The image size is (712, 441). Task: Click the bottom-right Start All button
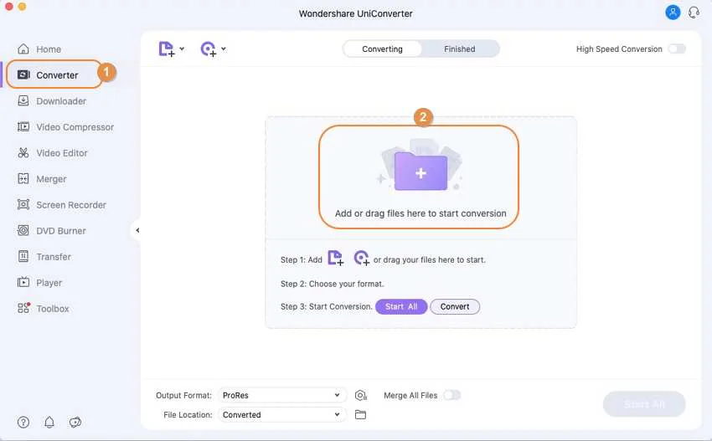(x=644, y=404)
